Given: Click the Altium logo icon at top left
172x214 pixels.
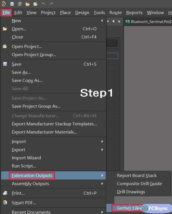Looking at the screenshot, I should 4,4.
